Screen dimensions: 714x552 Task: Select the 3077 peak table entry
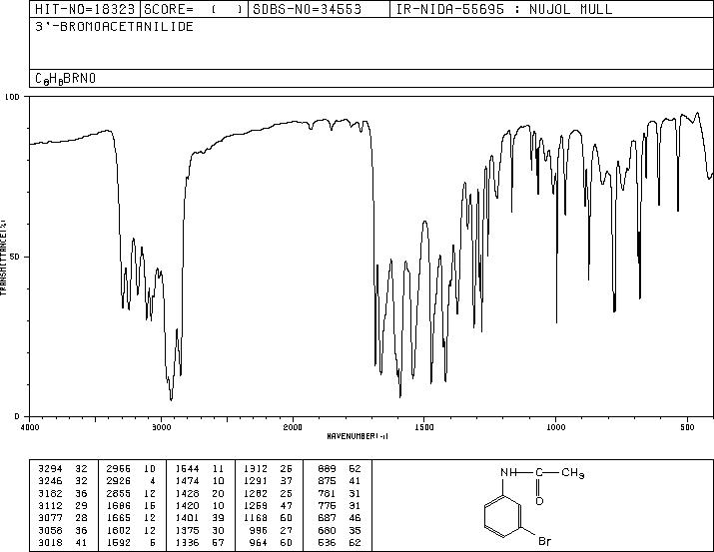tap(63, 518)
